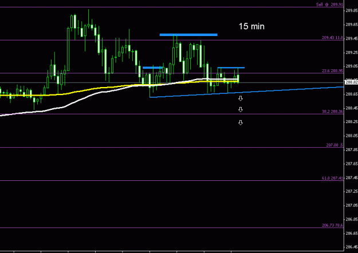Image resolution: width=358 pixels, height=253 pixels.
Task: Click the "61.8 207.41" Fibonacci label
Action: pos(332,178)
